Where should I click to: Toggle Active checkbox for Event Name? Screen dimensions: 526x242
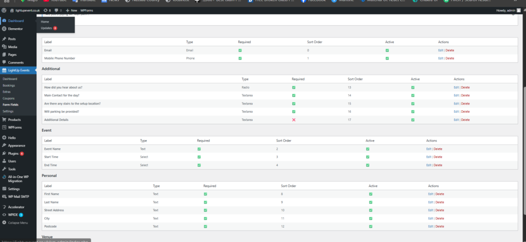pos(368,149)
